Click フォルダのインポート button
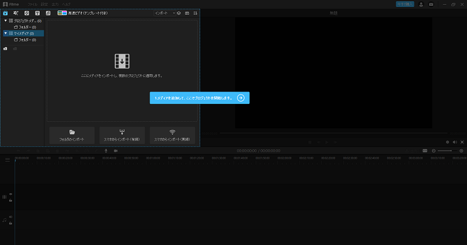 pos(72,136)
